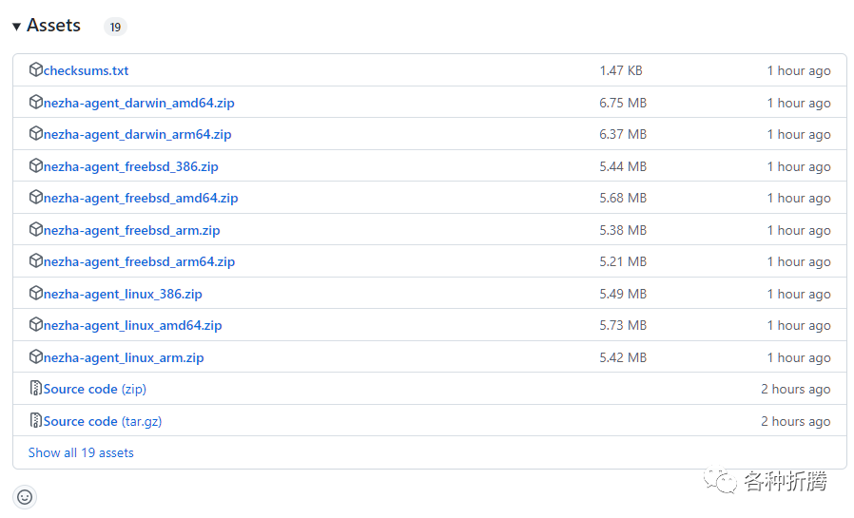Click package icon for nezha-agent_freebsd_arm.zip
Screen dimensions: 854x518
coord(36,229)
